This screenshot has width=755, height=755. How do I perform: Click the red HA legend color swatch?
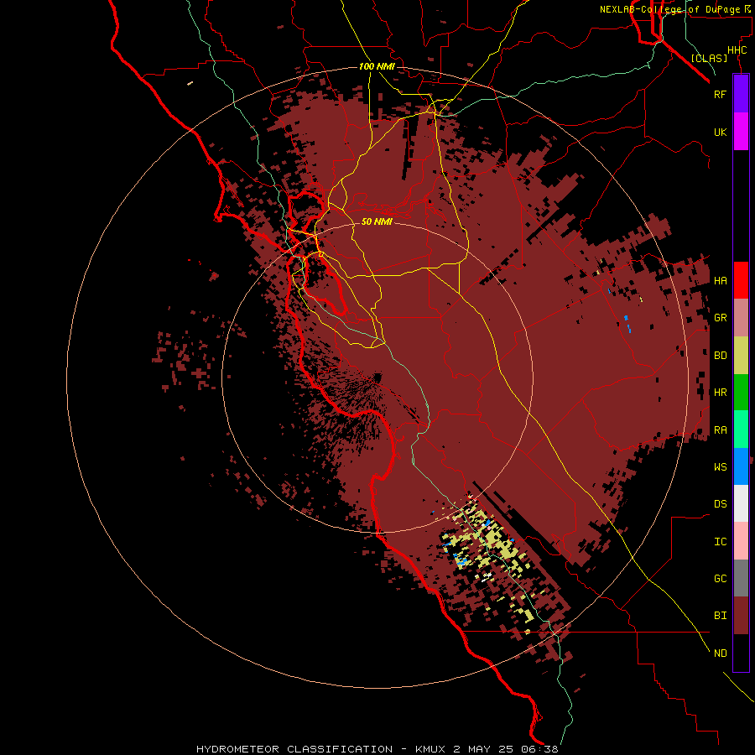741,280
